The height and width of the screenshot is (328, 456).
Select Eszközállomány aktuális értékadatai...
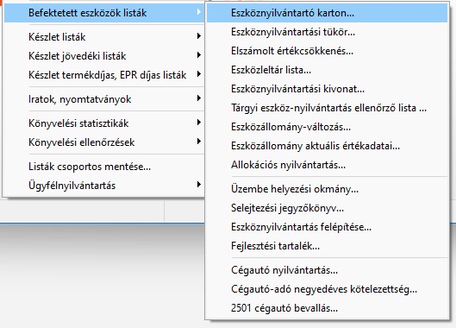point(328,146)
